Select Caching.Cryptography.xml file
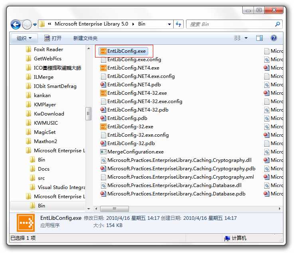This screenshot has height=253, width=297. [x=177, y=177]
